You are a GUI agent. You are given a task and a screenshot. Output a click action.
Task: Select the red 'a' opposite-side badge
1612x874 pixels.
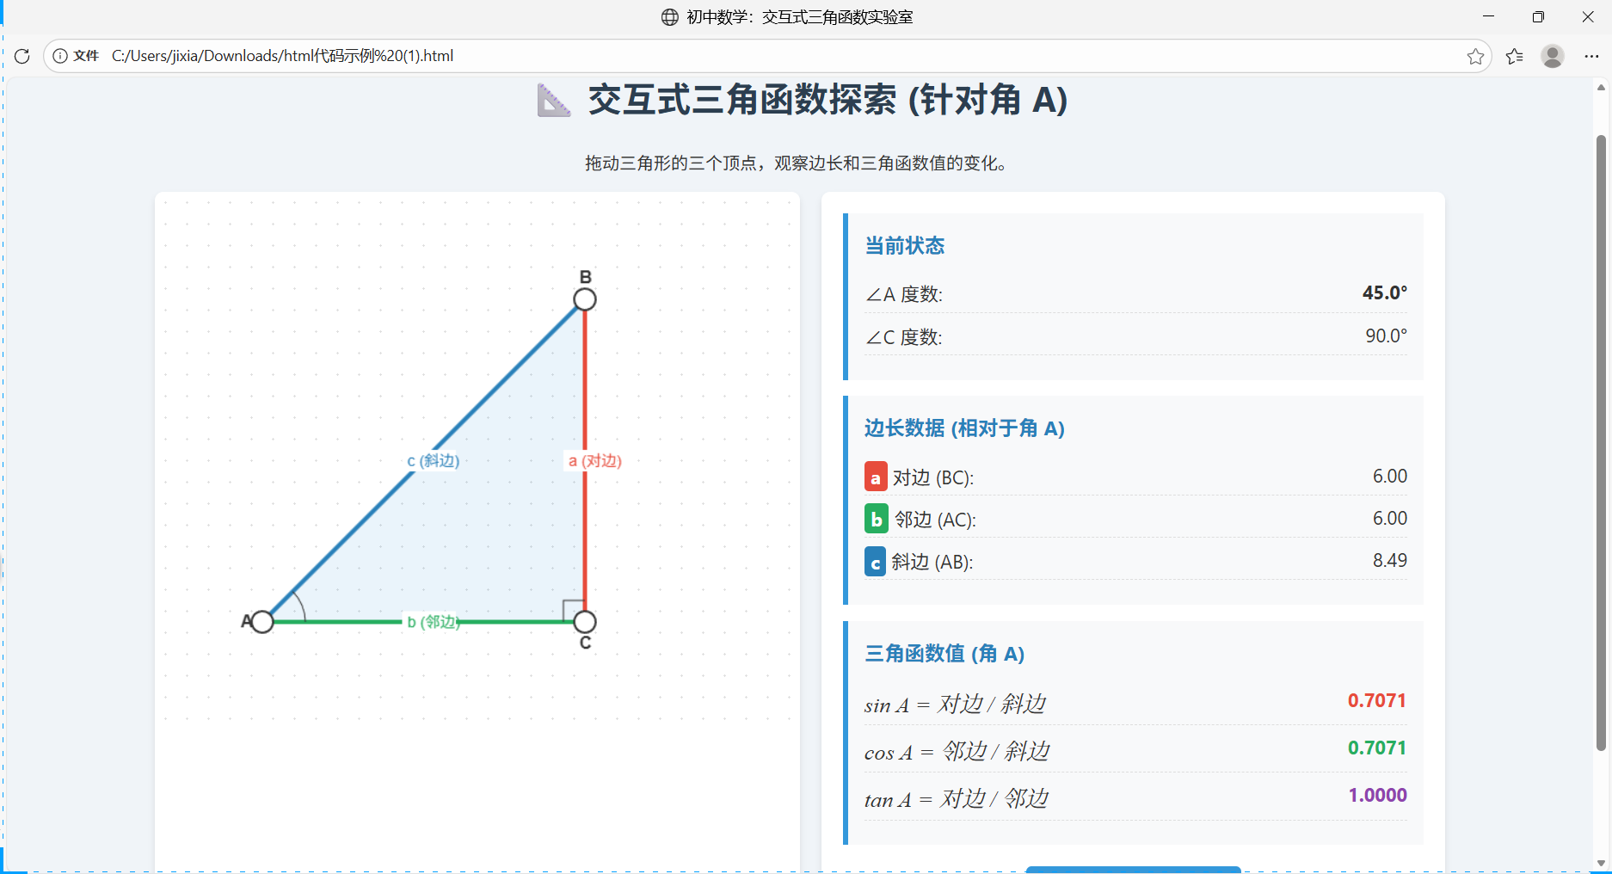(875, 476)
